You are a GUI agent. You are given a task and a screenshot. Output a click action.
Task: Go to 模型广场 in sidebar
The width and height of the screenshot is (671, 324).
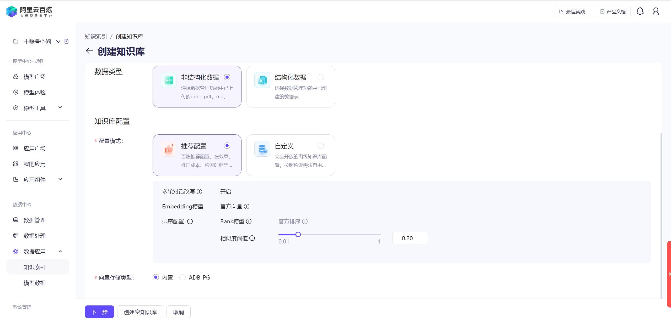[35, 77]
